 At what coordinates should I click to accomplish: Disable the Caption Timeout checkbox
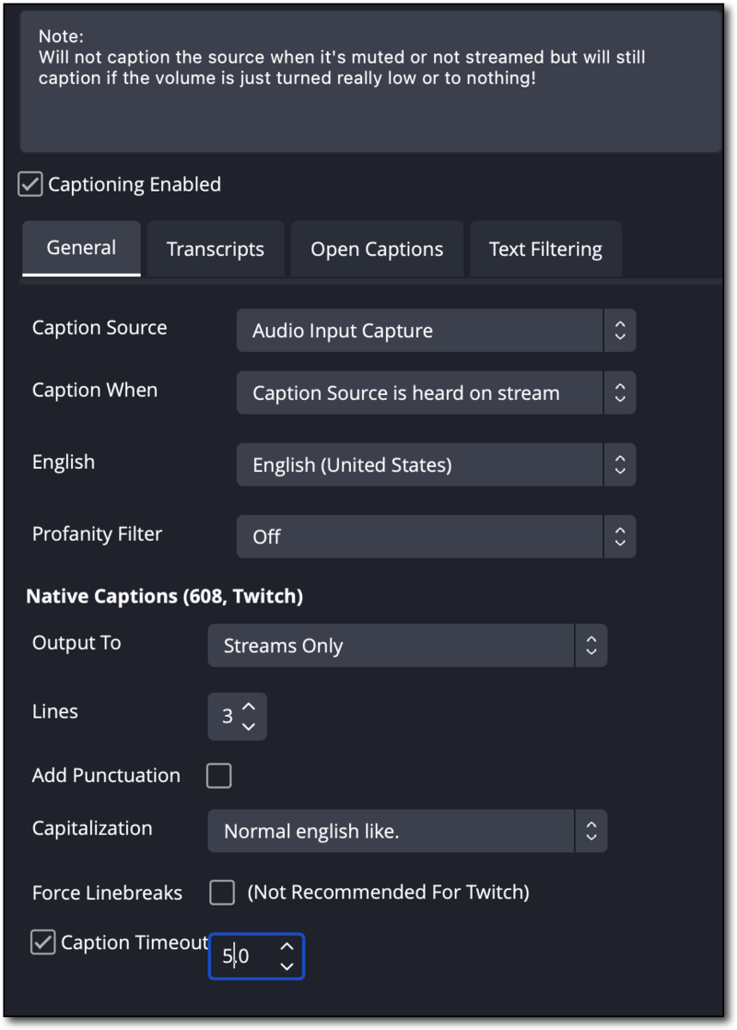click(42, 942)
